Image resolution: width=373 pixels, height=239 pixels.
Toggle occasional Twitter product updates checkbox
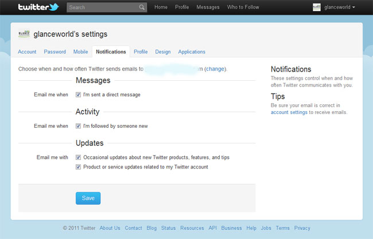(78, 157)
